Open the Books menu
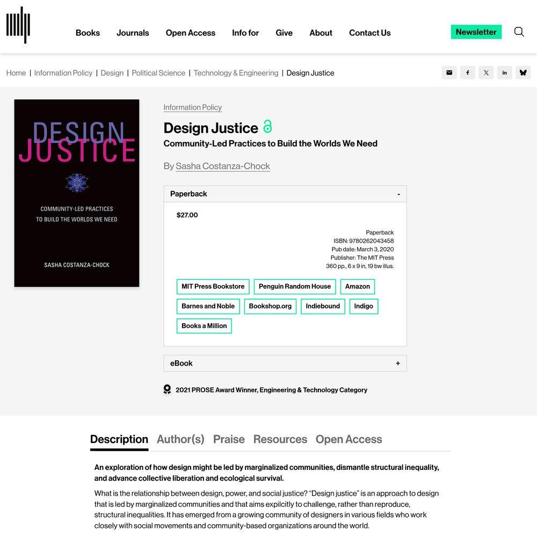Image resolution: width=537 pixels, height=537 pixels. pos(88,33)
